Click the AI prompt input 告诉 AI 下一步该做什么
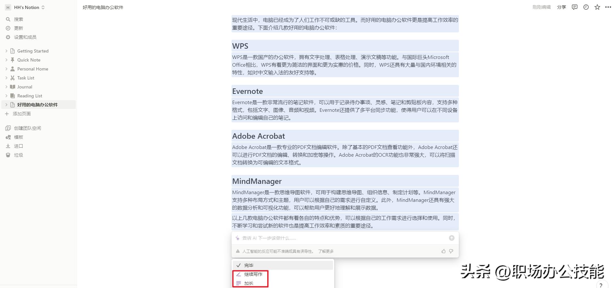Viewport: 613px width, 288px height. [345, 238]
